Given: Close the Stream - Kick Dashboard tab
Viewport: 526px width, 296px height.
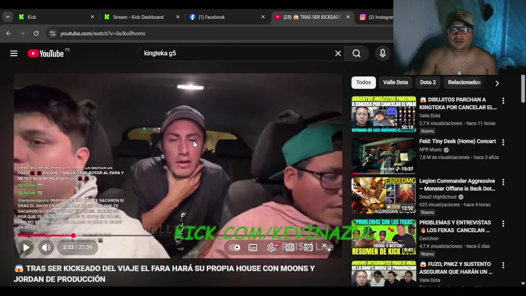Looking at the screenshot, I should tap(178, 17).
